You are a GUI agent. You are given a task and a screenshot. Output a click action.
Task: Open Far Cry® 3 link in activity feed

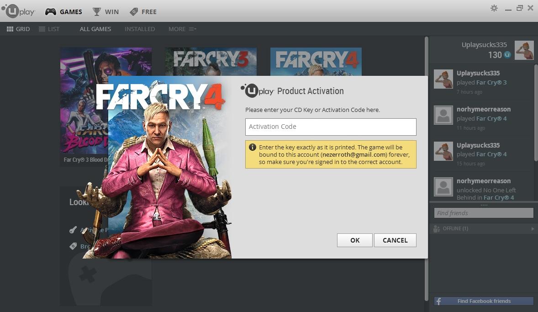[x=491, y=82]
